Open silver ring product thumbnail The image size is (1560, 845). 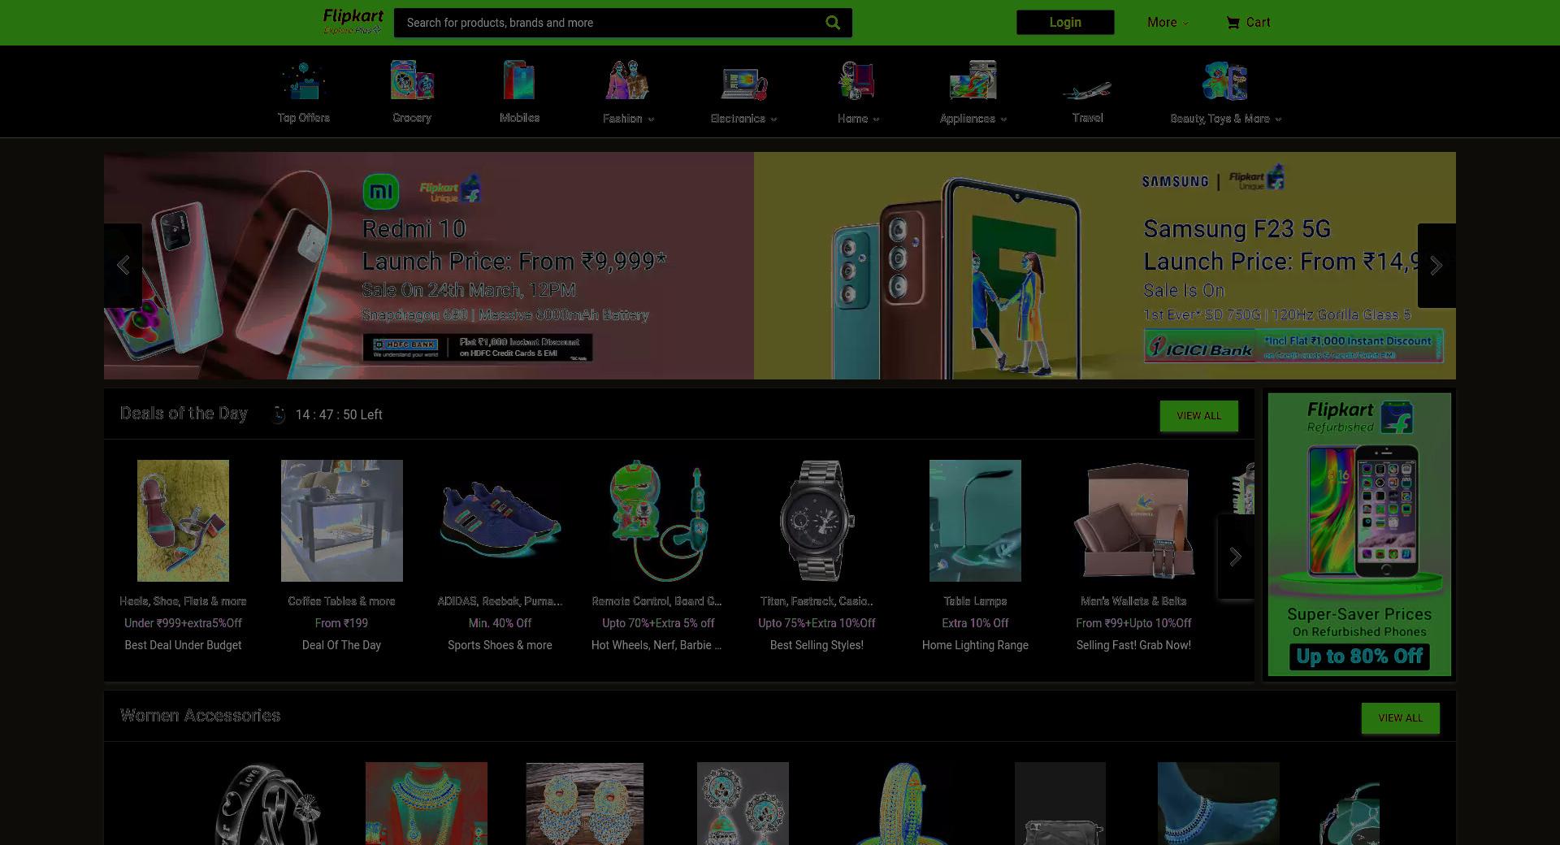tap(268, 804)
